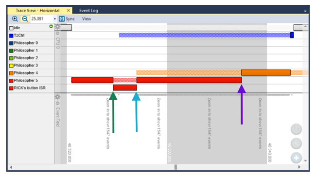Click the Philosopher 2 color swatch
316x177 pixels.
(11, 58)
